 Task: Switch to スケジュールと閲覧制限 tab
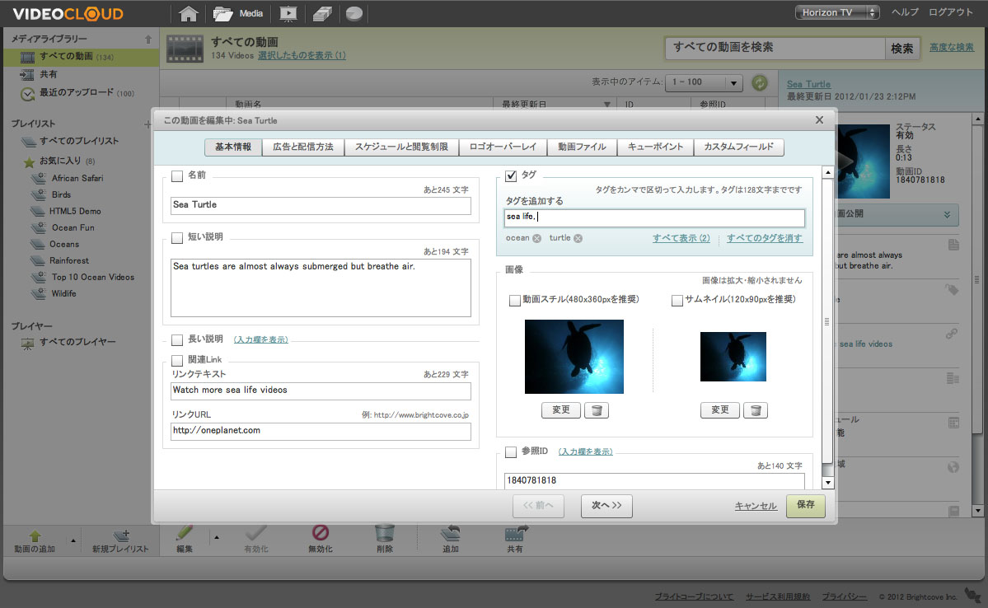(x=401, y=147)
